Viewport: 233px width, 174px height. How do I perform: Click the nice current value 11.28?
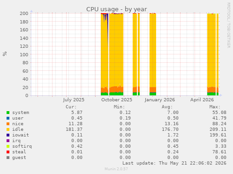(75, 124)
